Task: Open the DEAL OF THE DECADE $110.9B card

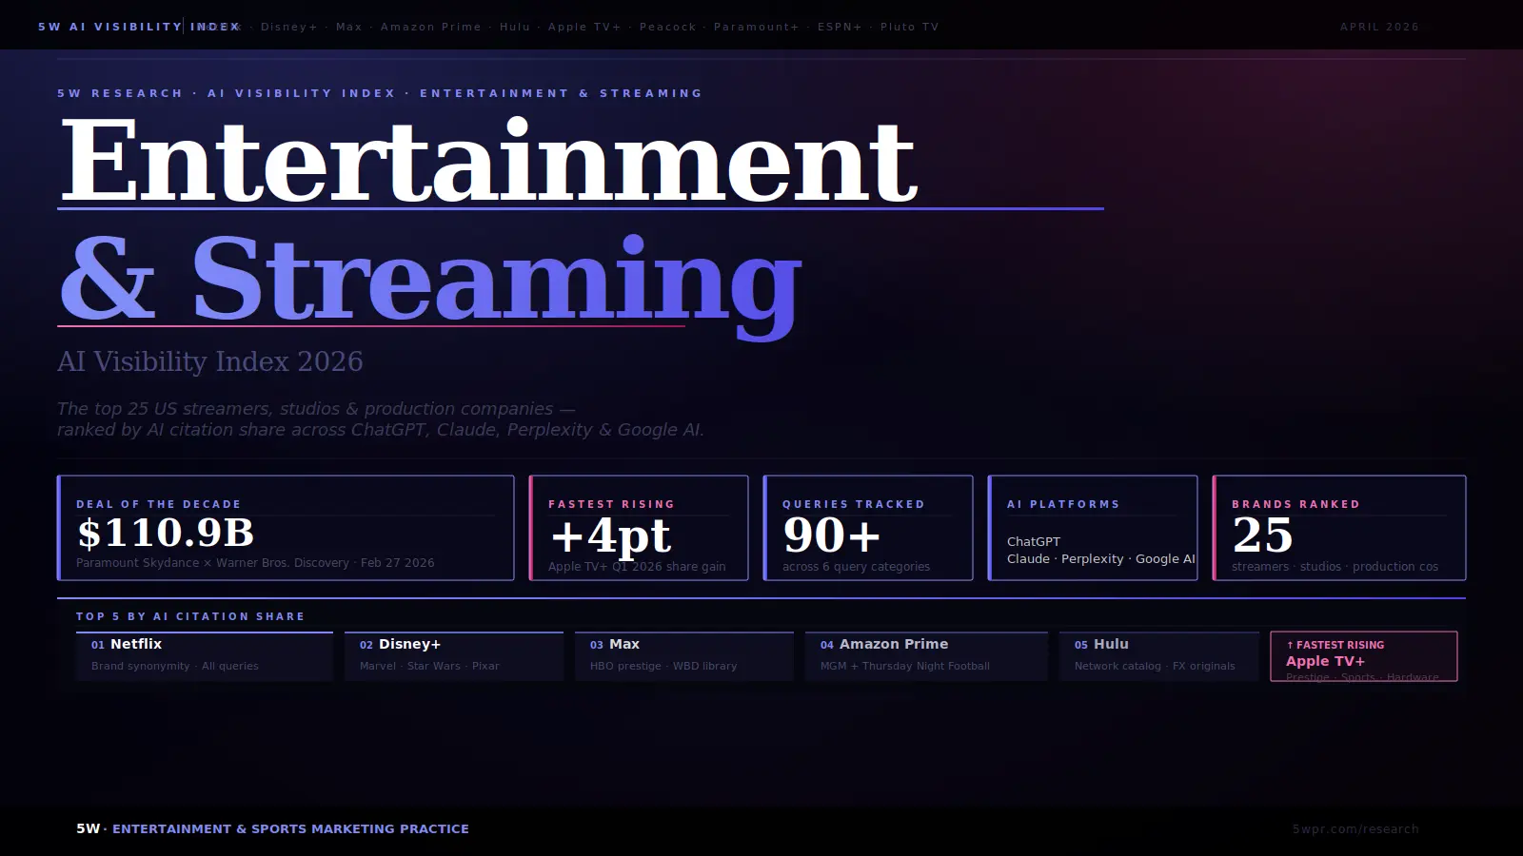Action: click(286, 528)
